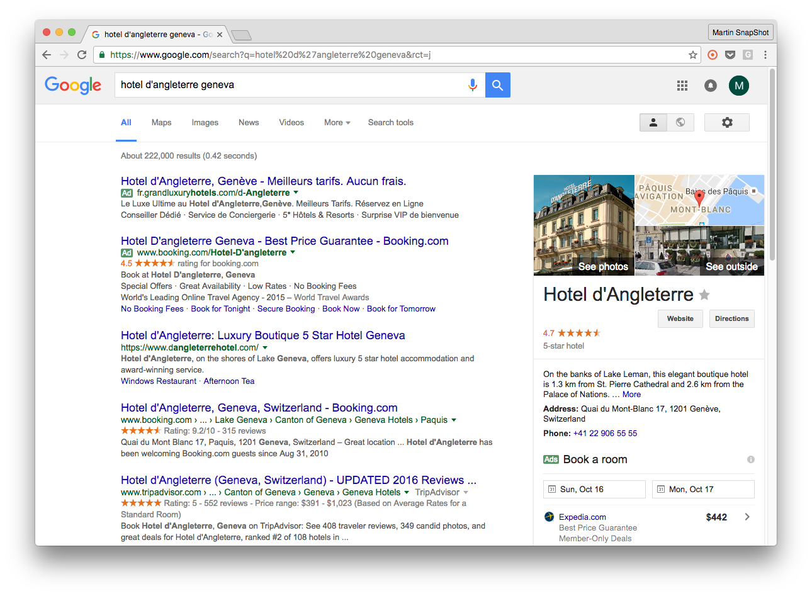Image resolution: width=812 pixels, height=596 pixels.
Task: Click the Google logo
Action: coord(73,85)
